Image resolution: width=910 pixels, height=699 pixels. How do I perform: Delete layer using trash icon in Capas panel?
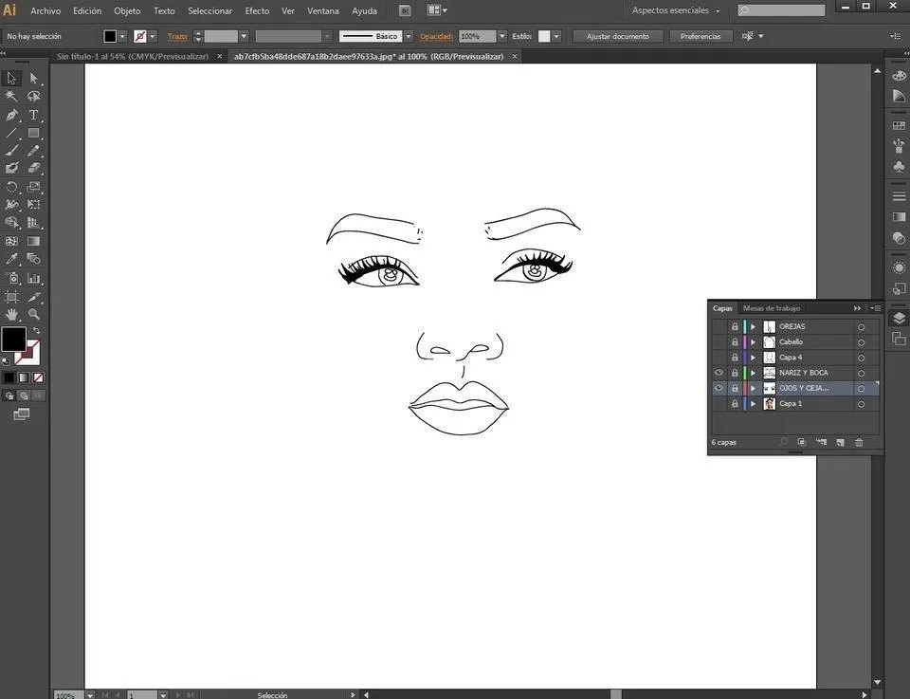pos(860,442)
